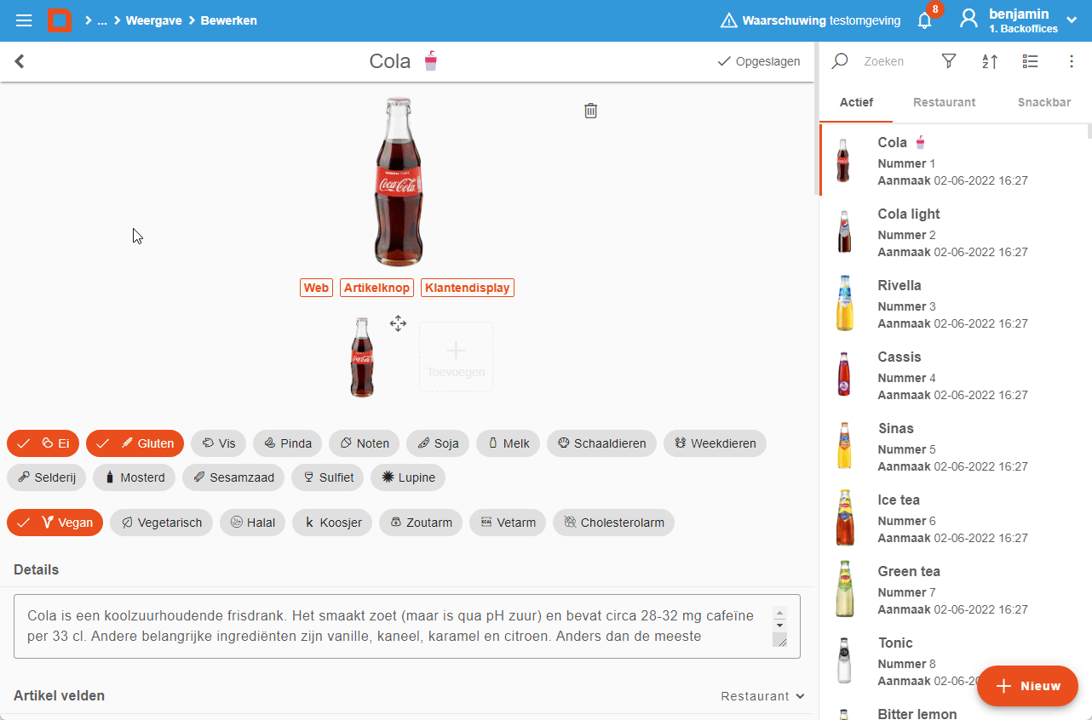This screenshot has height=720, width=1092.
Task: Click the pink drink cup icon beside the Cola title
Action: pos(431,61)
